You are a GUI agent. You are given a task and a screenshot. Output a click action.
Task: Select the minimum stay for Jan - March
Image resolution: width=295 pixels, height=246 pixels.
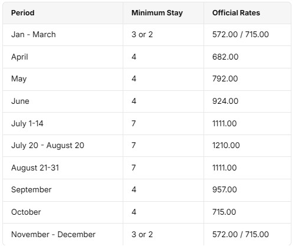142,35
